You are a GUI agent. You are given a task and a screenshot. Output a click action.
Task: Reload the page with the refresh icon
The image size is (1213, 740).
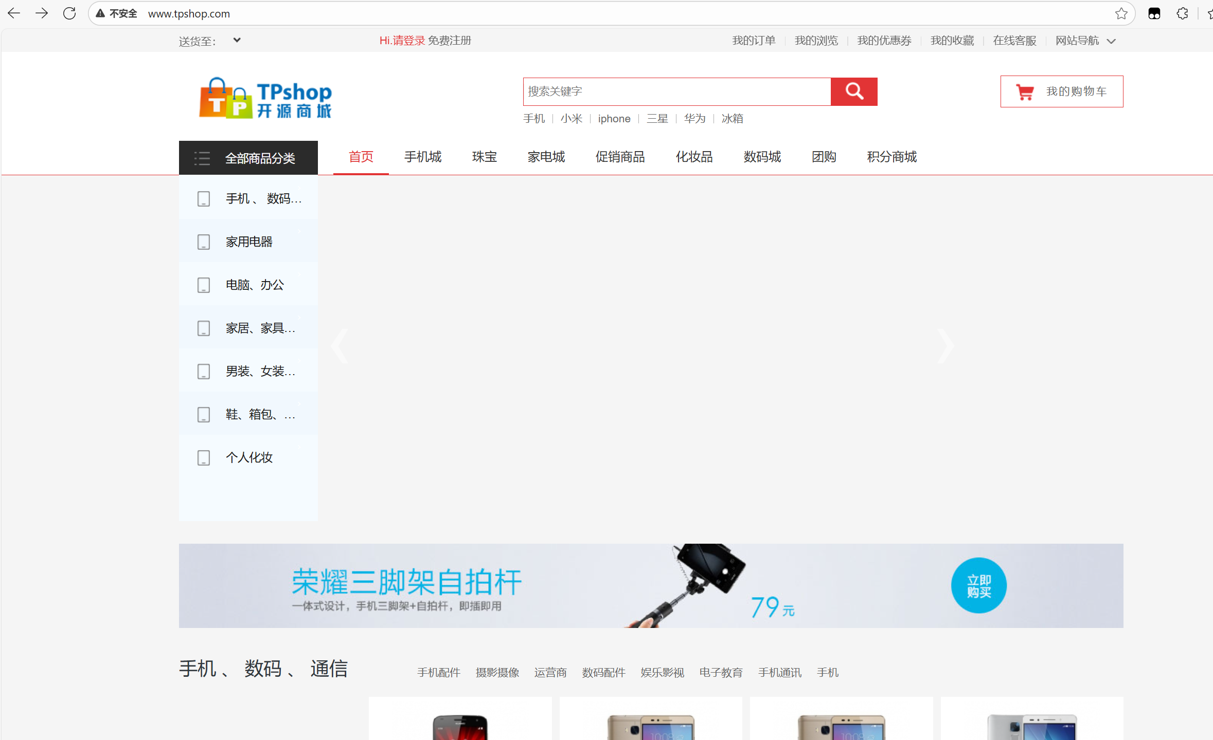click(x=69, y=13)
